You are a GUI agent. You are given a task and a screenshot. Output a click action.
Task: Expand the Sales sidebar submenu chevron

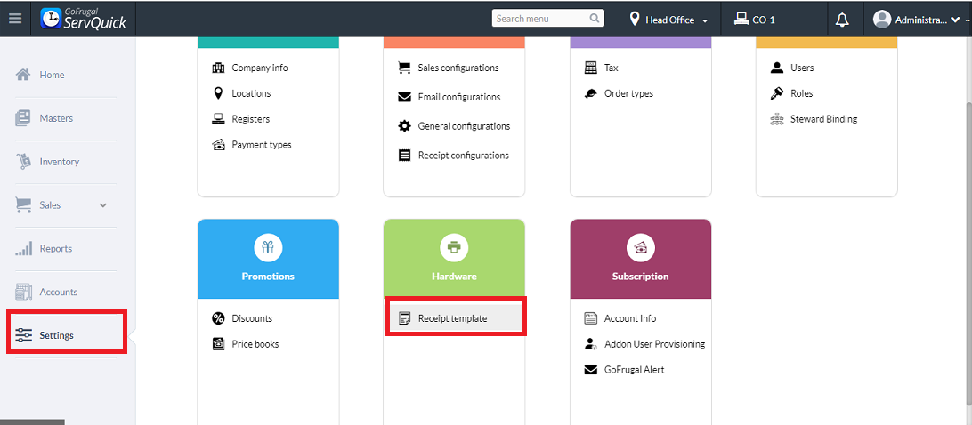point(102,205)
